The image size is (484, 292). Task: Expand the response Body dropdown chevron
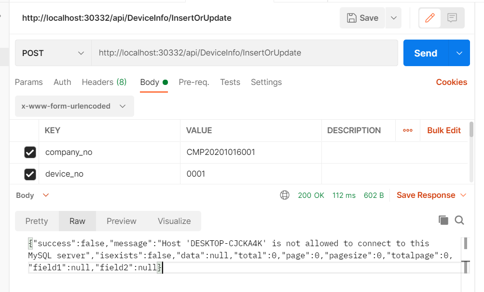coord(46,195)
